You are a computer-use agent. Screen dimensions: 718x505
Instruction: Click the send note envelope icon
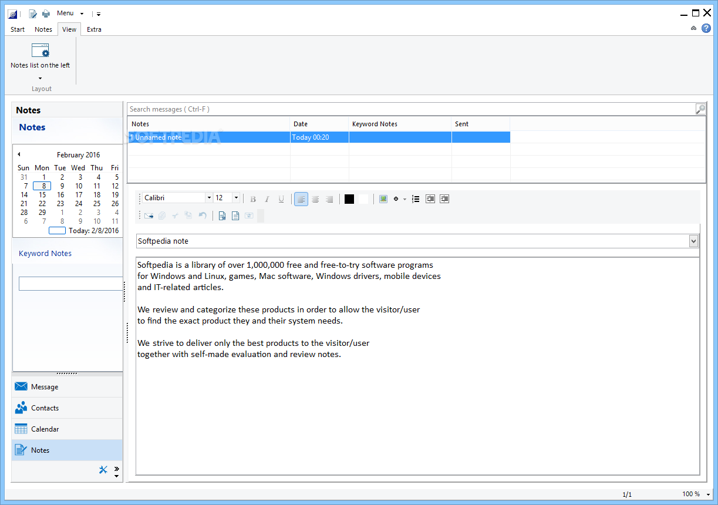coord(149,216)
